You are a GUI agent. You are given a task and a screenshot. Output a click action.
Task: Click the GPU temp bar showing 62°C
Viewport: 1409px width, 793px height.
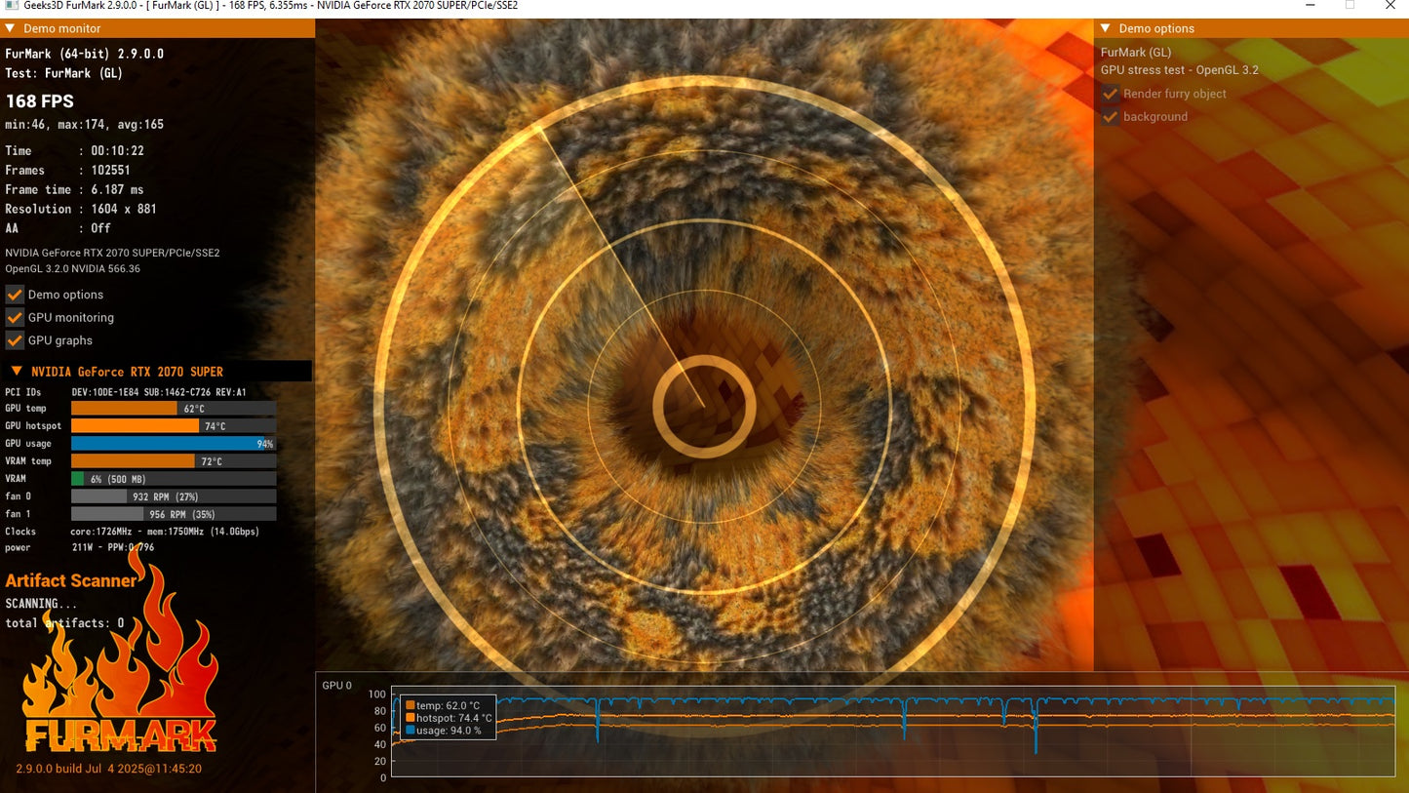coord(174,408)
